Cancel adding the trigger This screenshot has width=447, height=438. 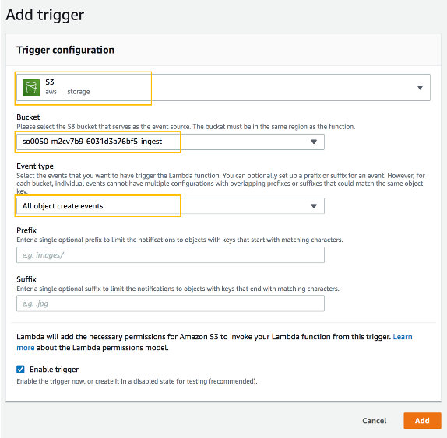pos(374,421)
